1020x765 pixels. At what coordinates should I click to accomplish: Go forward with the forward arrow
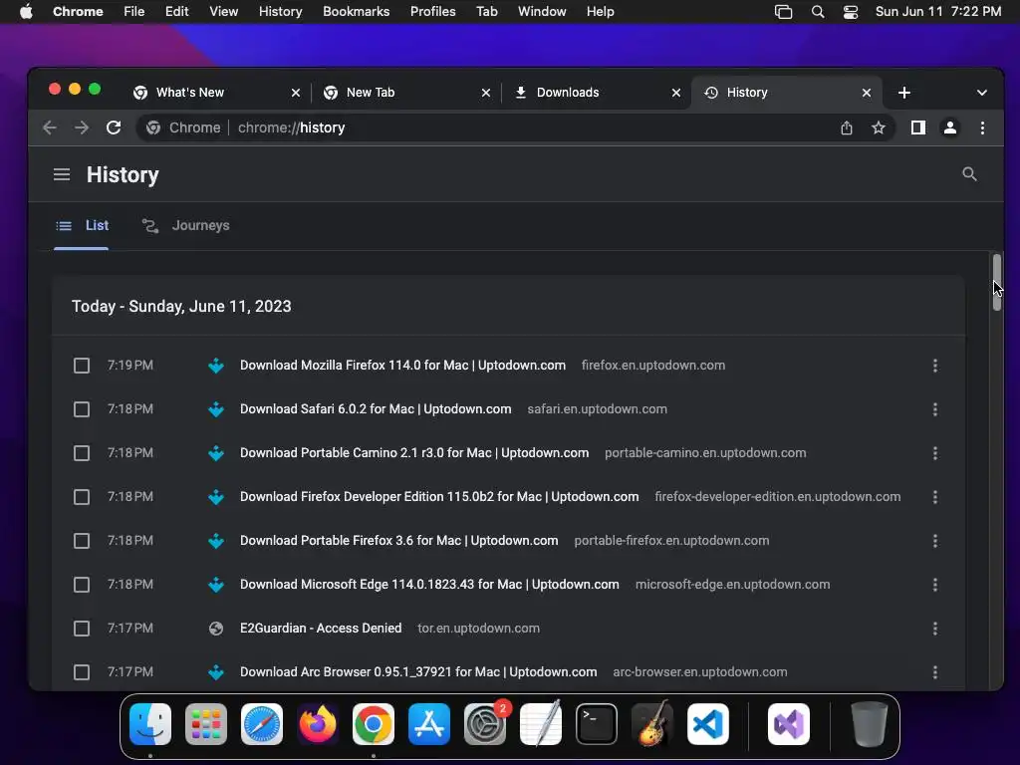pos(82,127)
